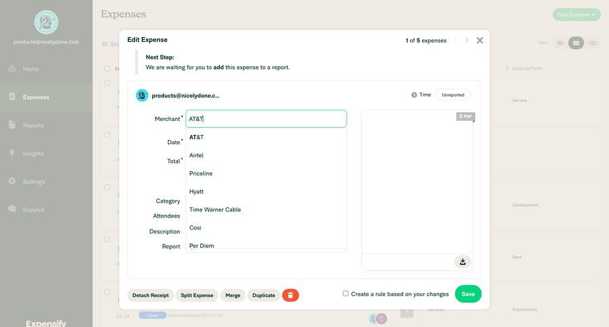Save the expense changes
This screenshot has width=609, height=327.
click(x=468, y=294)
